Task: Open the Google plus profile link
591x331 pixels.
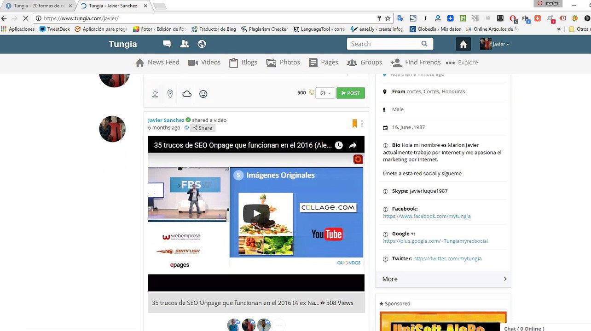Action: (435, 241)
